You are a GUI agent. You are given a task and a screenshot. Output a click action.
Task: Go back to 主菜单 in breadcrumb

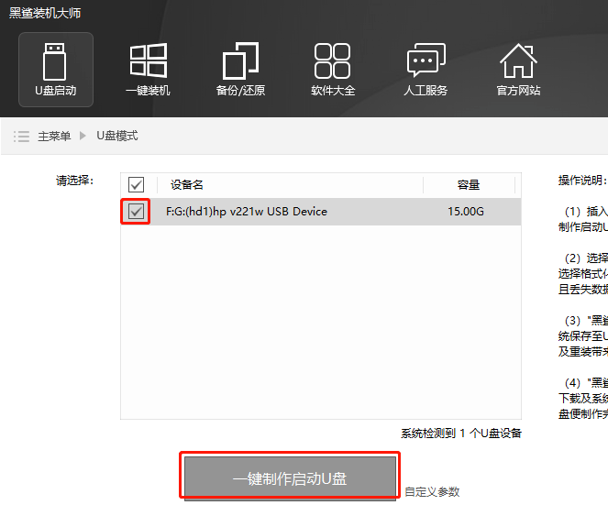54,136
